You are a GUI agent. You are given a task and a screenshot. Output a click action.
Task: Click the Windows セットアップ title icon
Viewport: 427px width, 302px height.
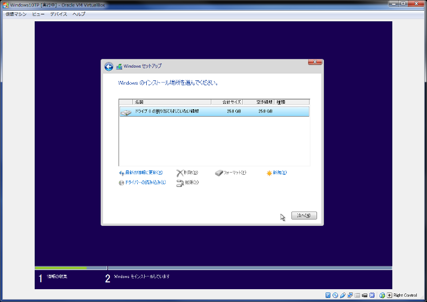[119, 67]
